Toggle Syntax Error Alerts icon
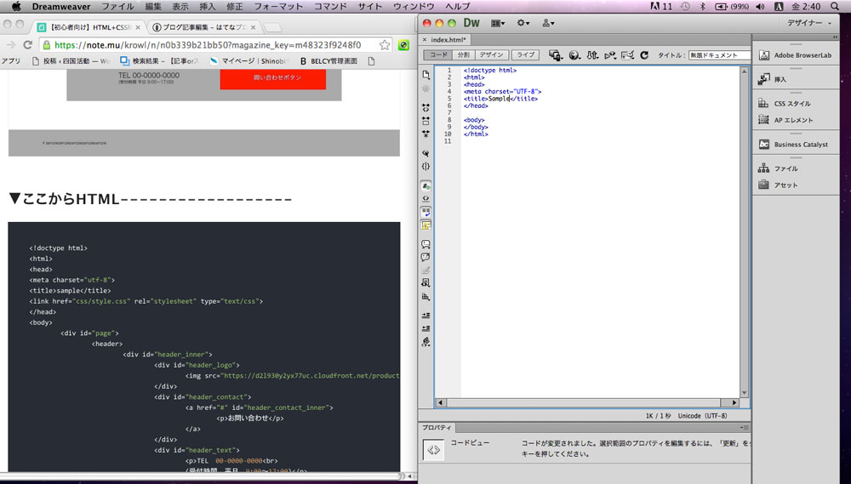This screenshot has height=484, width=851. pos(426,225)
